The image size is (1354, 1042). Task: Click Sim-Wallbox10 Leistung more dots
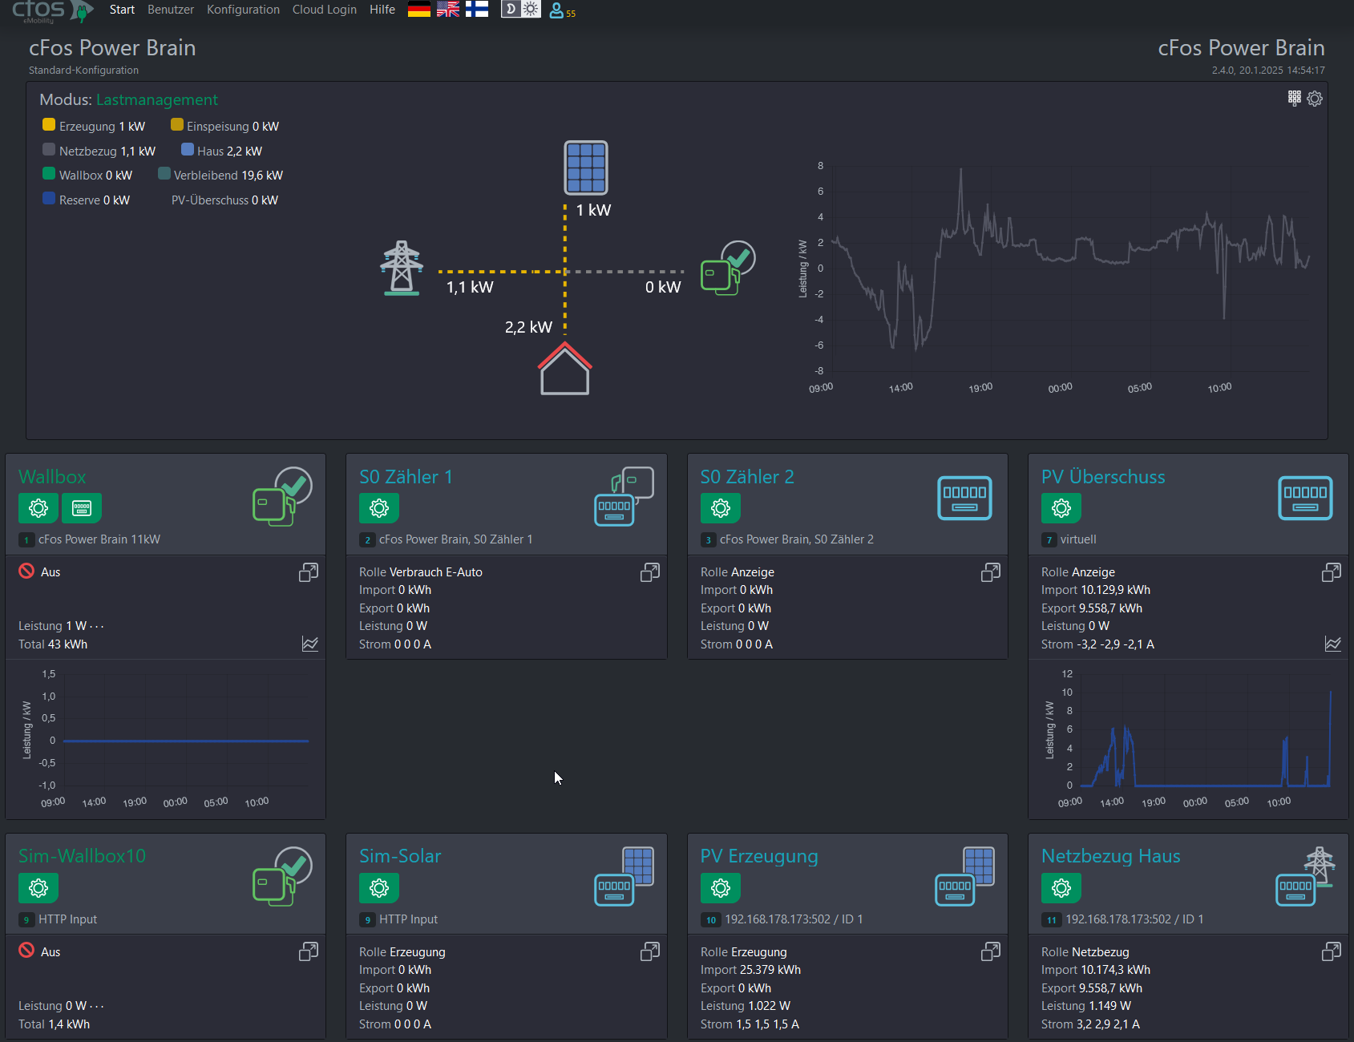[x=97, y=1007]
